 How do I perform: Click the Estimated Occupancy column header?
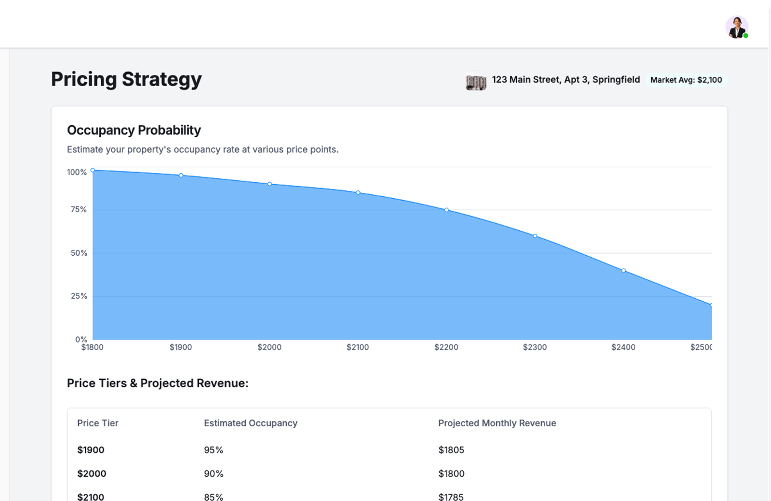pos(251,423)
